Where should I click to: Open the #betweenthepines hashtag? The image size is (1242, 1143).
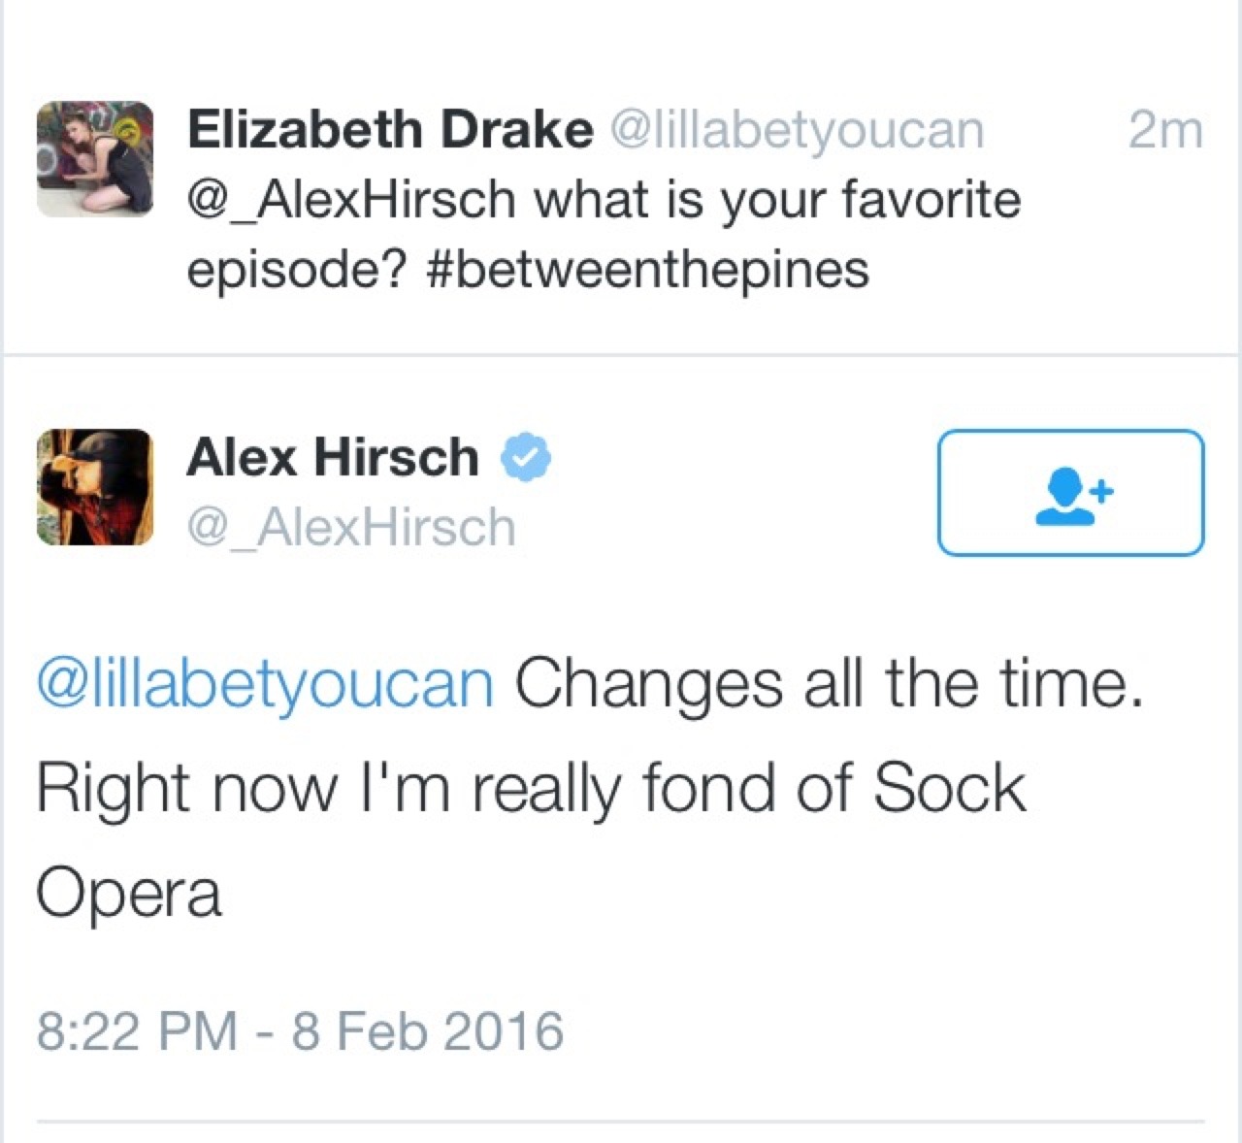[x=647, y=269]
